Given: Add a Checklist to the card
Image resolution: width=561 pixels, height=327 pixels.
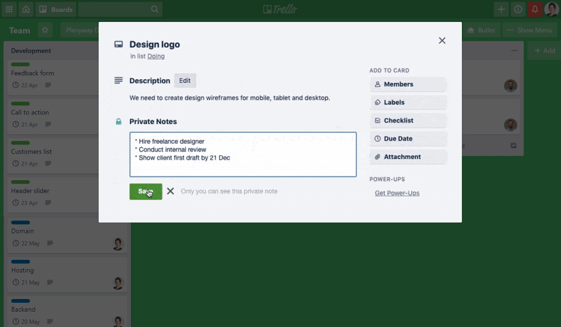Looking at the screenshot, I should point(408,121).
